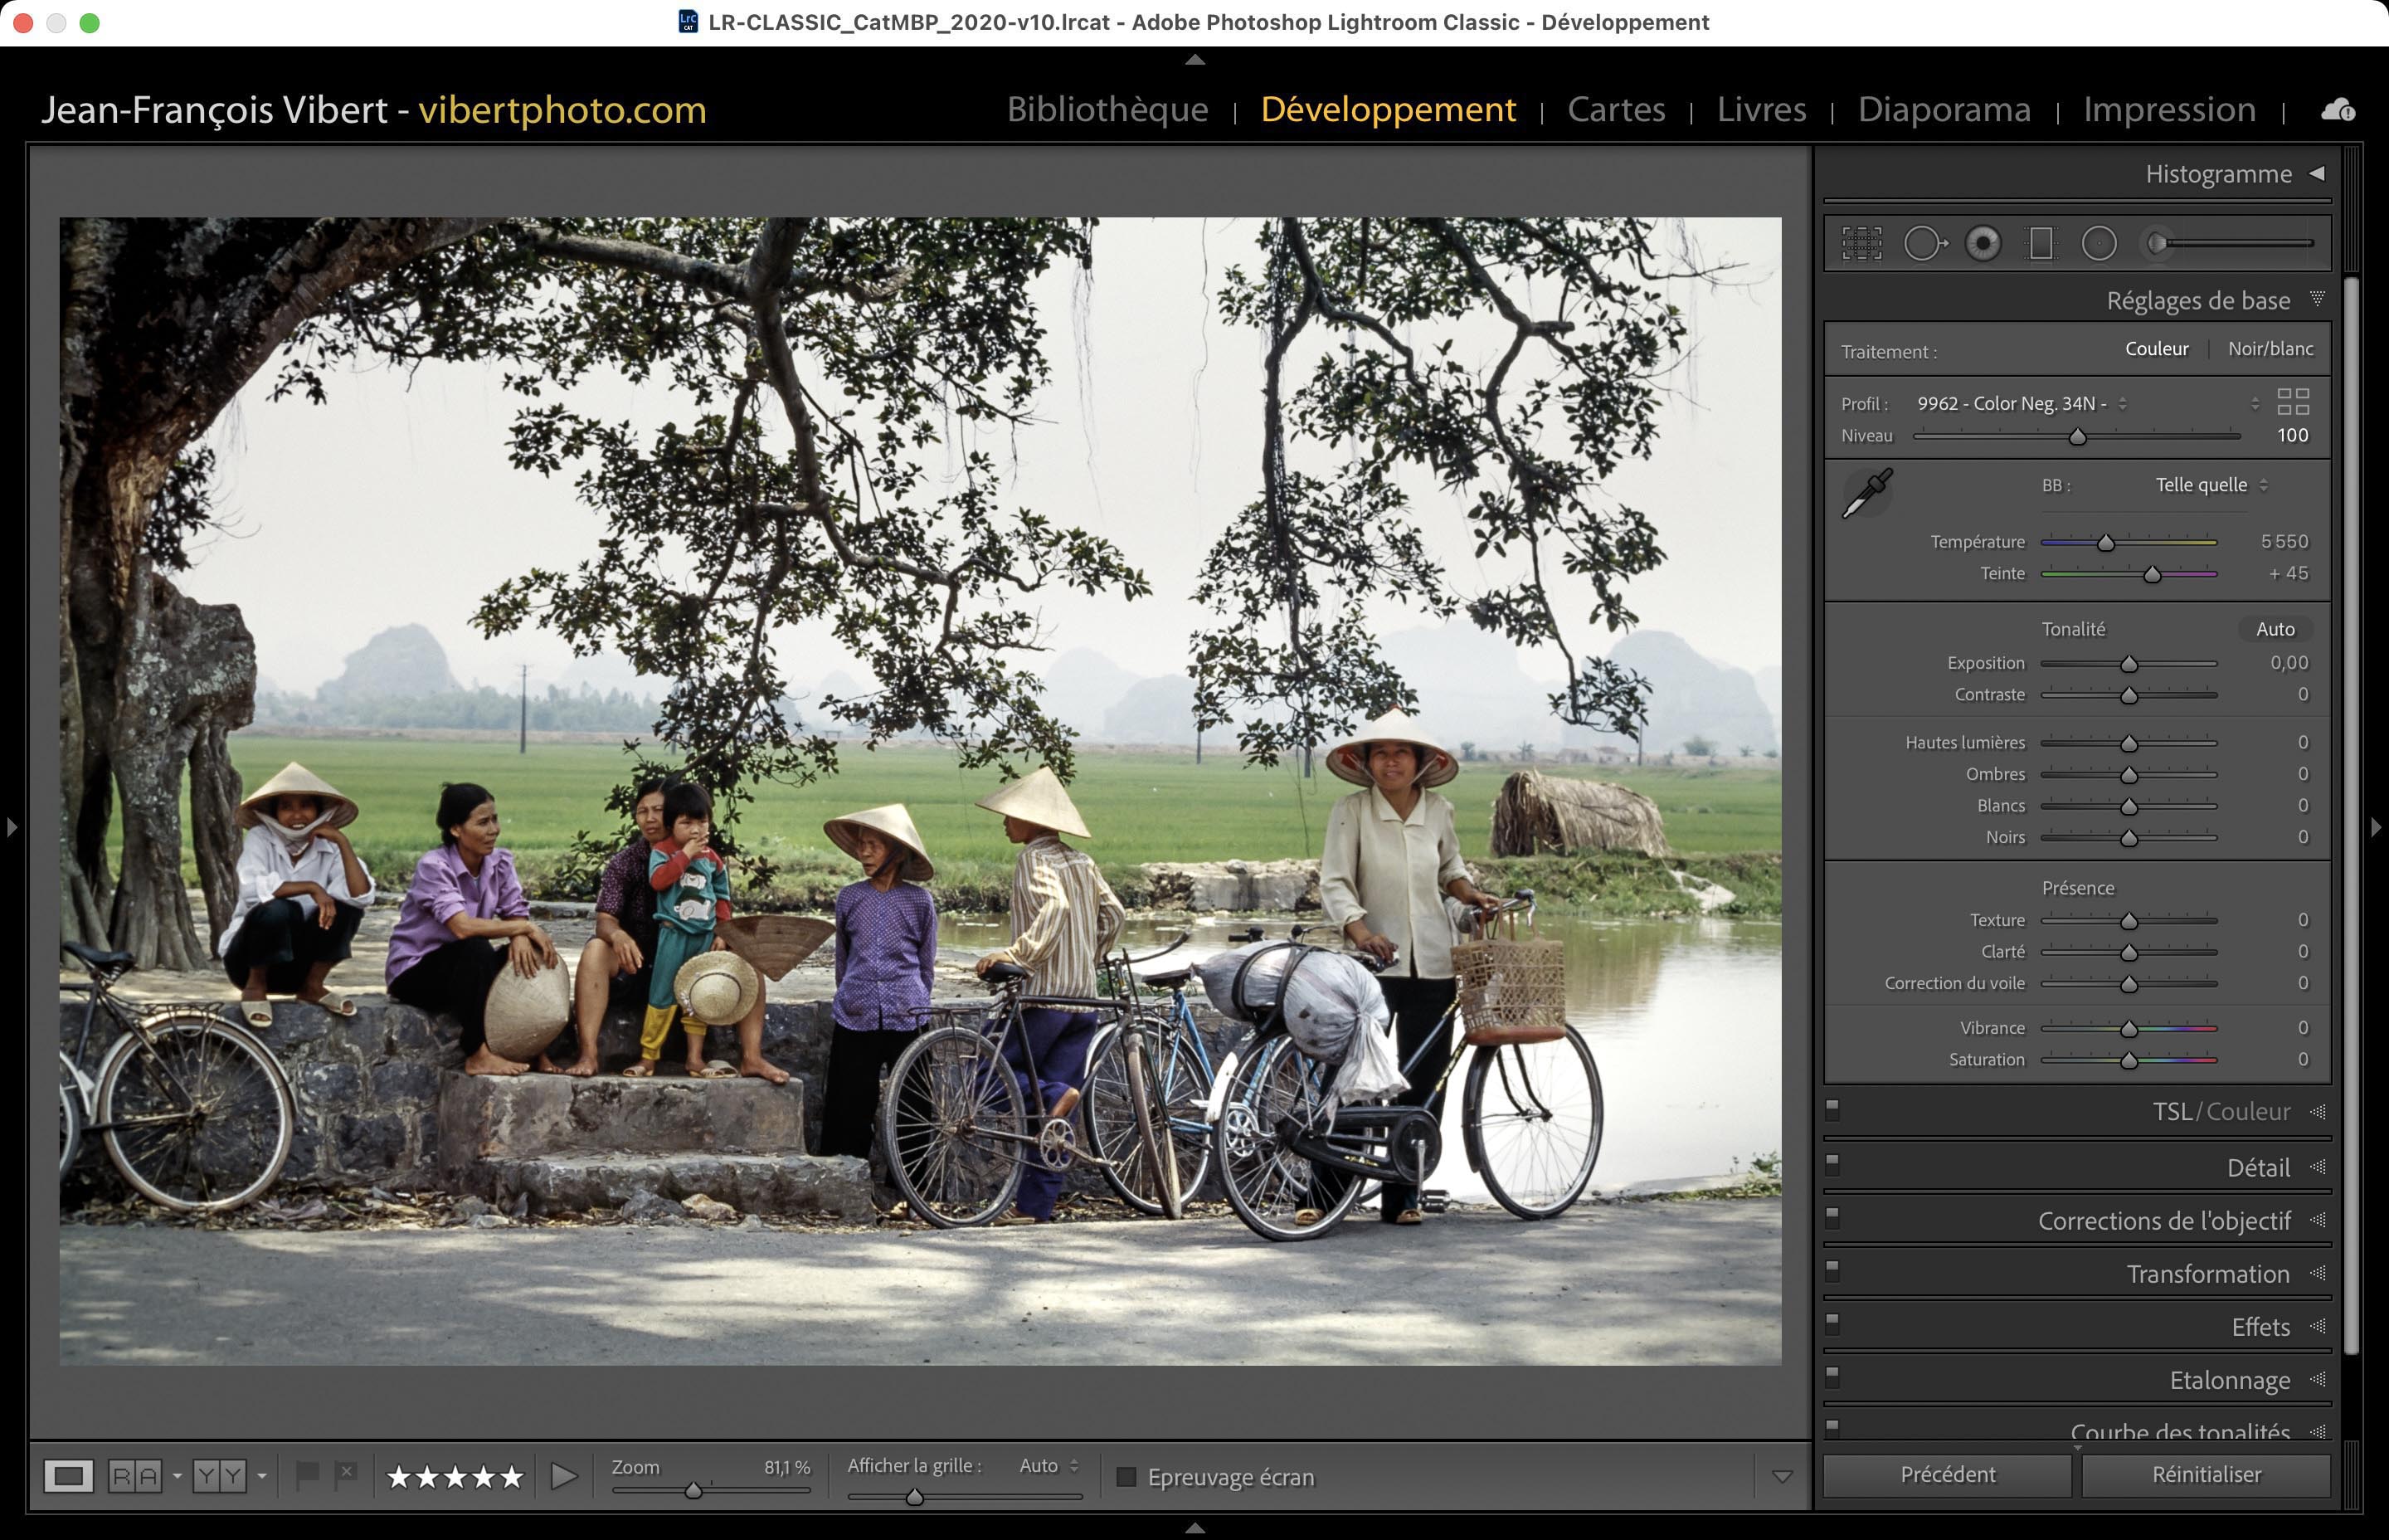2389x1540 pixels.
Task: Open the Cartes module
Action: [1617, 109]
